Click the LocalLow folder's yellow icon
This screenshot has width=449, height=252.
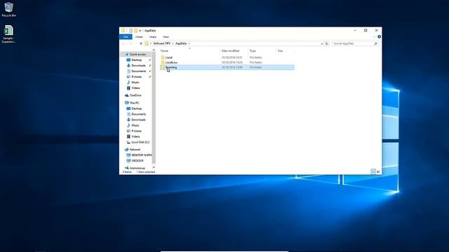[x=163, y=62]
